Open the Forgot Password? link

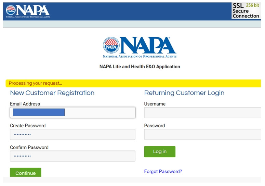pyautogui.click(x=163, y=171)
